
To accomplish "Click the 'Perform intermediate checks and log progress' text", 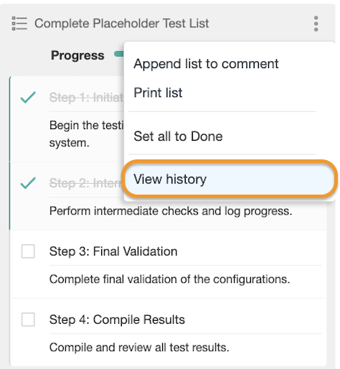I will (x=171, y=211).
